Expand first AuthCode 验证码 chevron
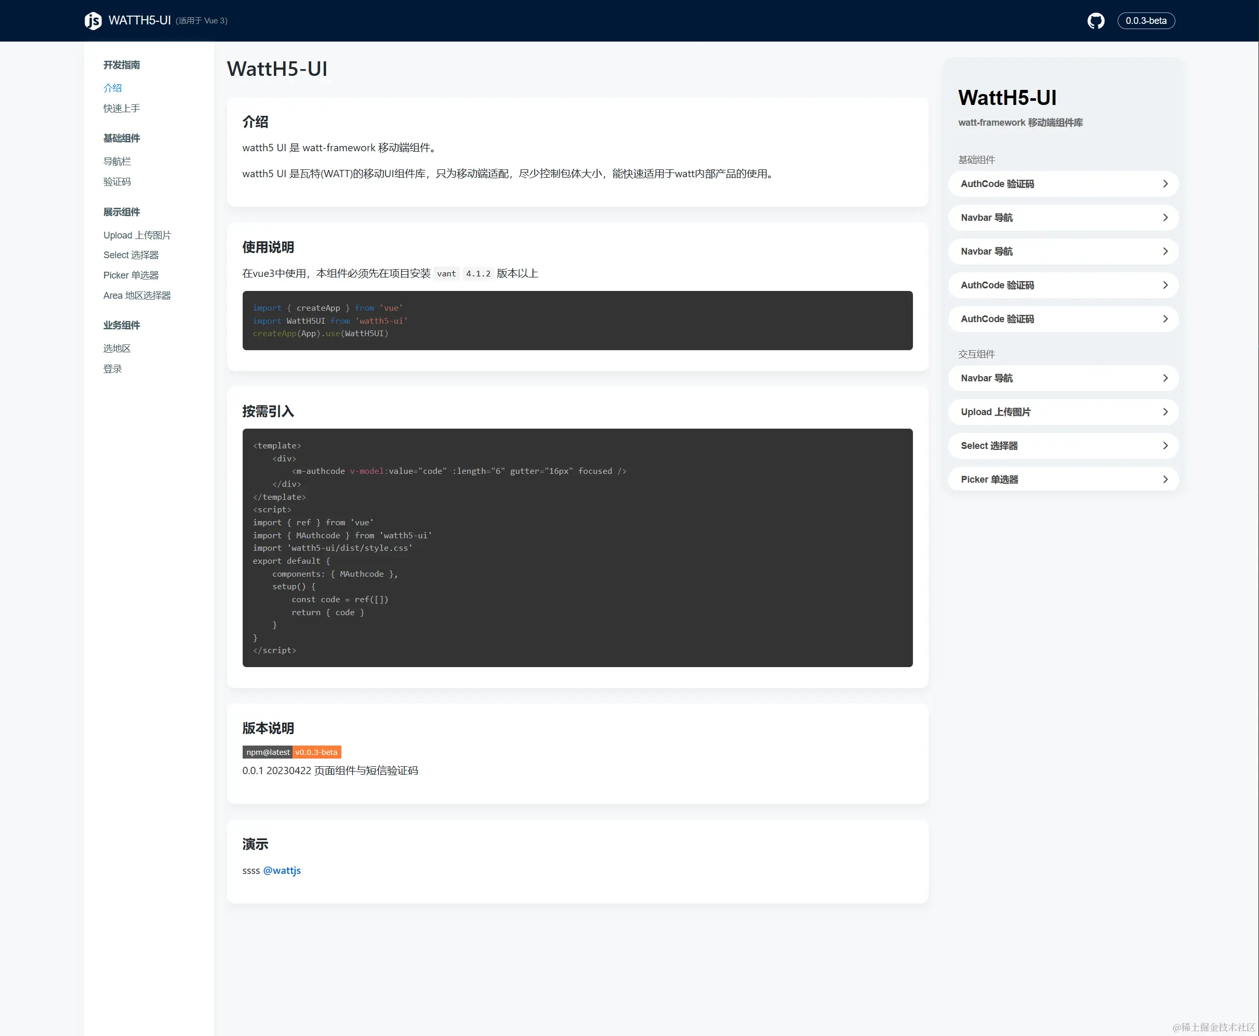The height and width of the screenshot is (1036, 1259). click(x=1165, y=184)
